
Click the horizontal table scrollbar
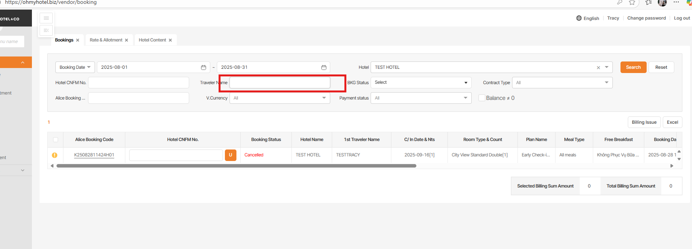[236, 166]
